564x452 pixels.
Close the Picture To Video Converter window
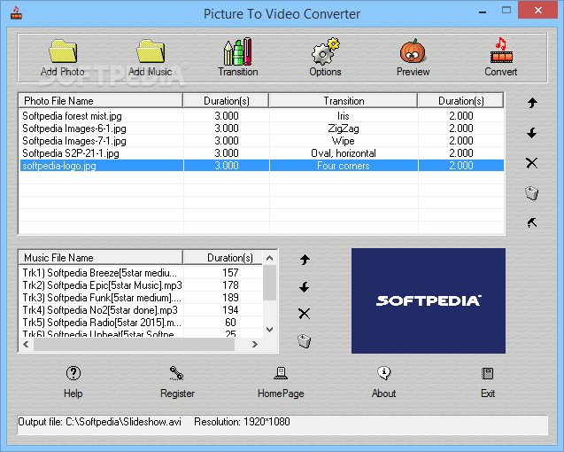click(537, 10)
